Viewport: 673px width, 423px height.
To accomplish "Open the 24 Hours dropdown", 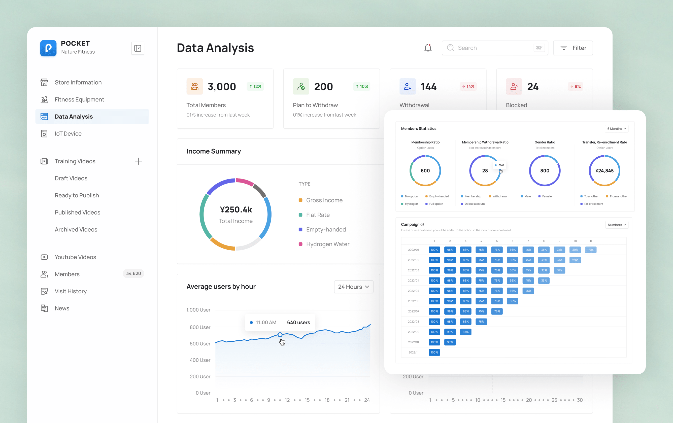I will [x=354, y=287].
